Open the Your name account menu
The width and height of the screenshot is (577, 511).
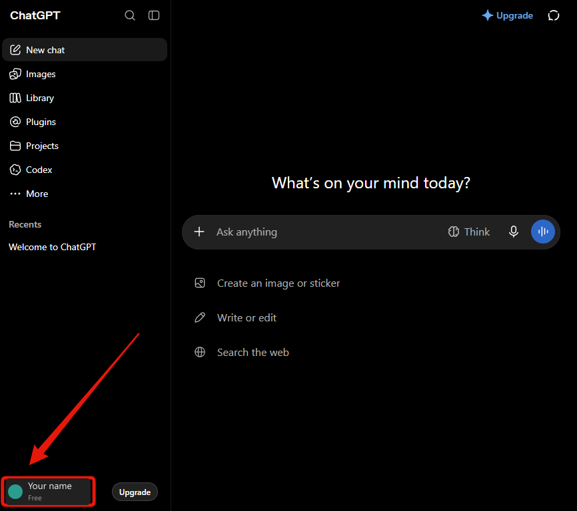(x=48, y=492)
